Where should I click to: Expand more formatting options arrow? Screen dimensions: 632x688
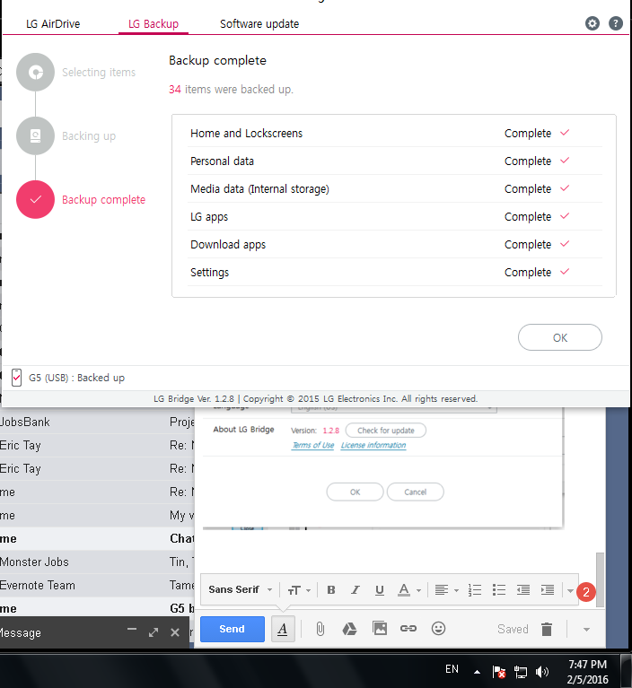pos(570,590)
